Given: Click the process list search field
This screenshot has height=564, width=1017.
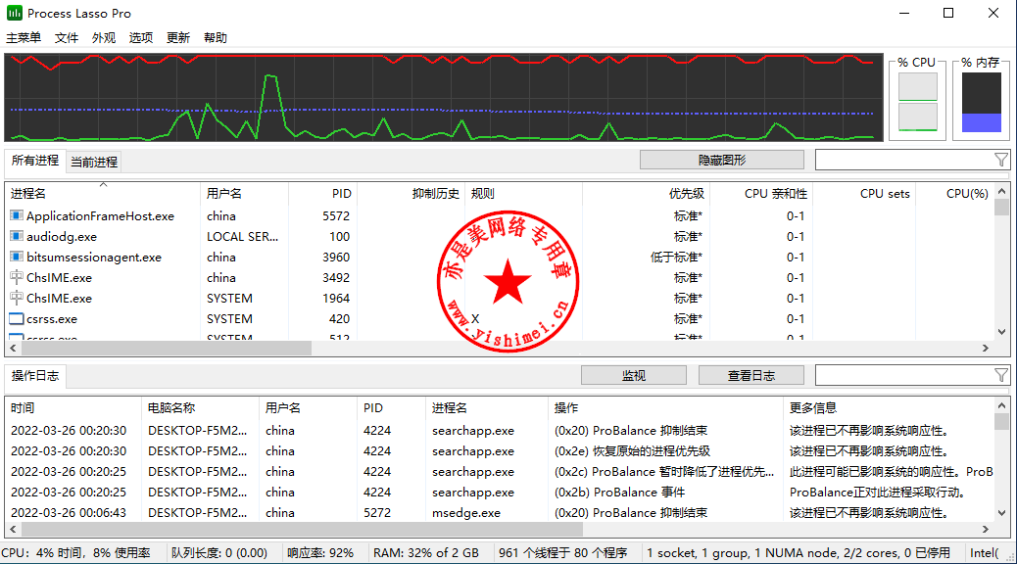Looking at the screenshot, I should point(904,161).
